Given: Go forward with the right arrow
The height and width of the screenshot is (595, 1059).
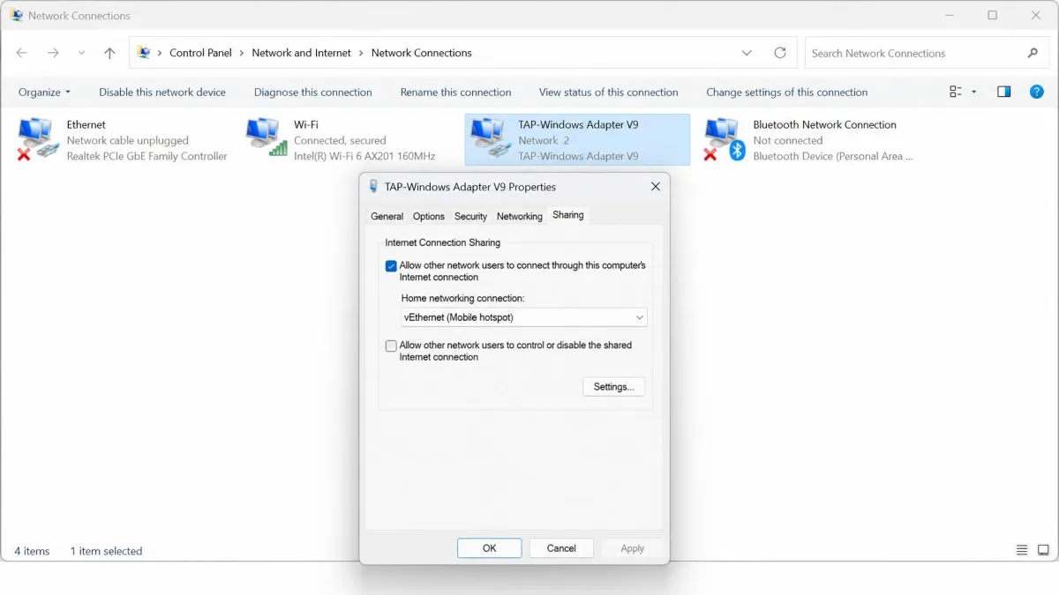Looking at the screenshot, I should tap(54, 53).
